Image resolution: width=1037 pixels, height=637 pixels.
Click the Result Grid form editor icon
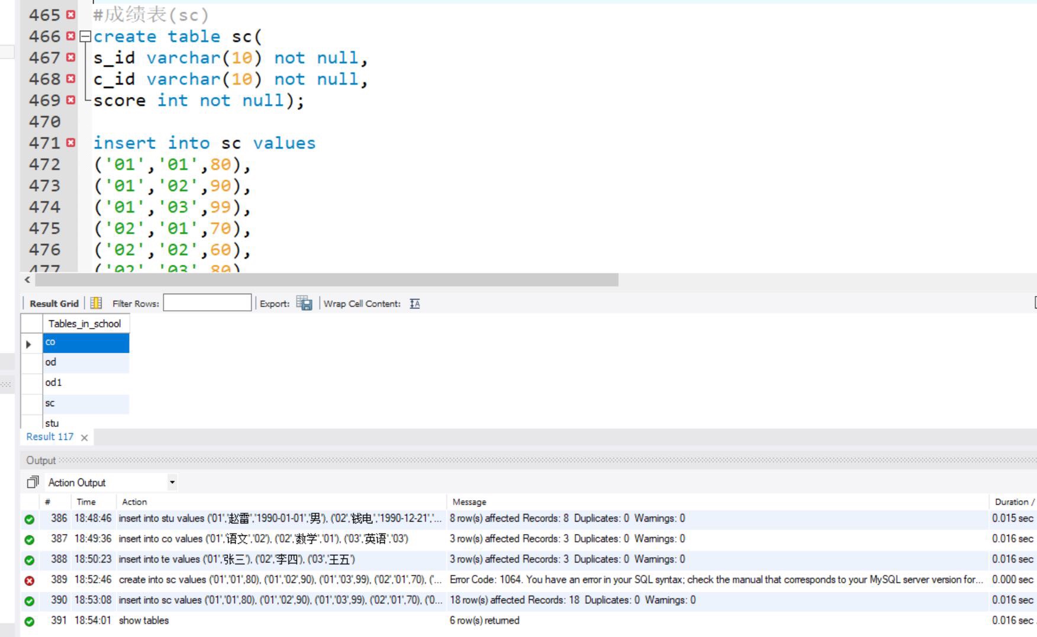[x=96, y=303]
